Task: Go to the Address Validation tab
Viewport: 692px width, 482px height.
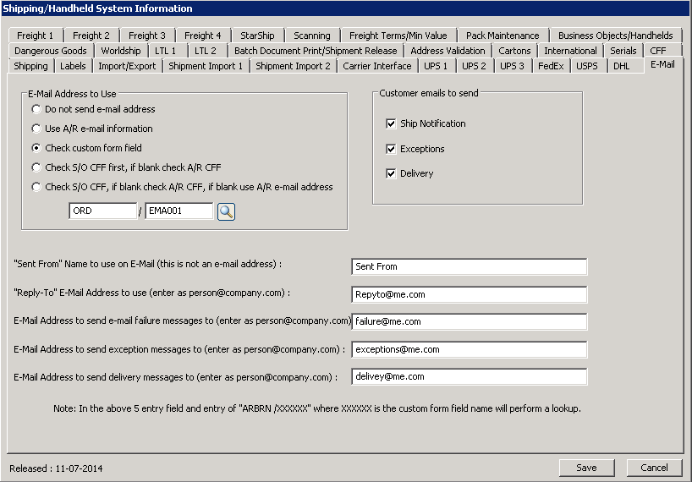Action: (448, 51)
